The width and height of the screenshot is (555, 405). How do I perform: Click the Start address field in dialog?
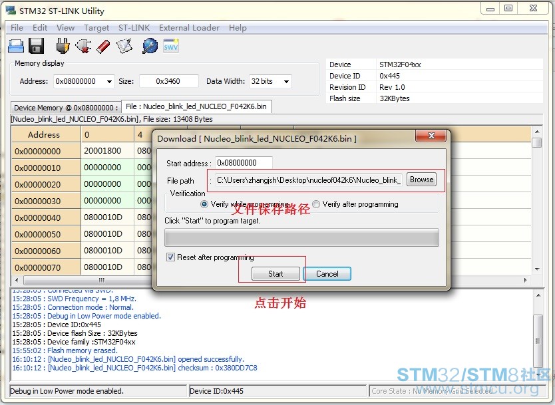[244, 163]
